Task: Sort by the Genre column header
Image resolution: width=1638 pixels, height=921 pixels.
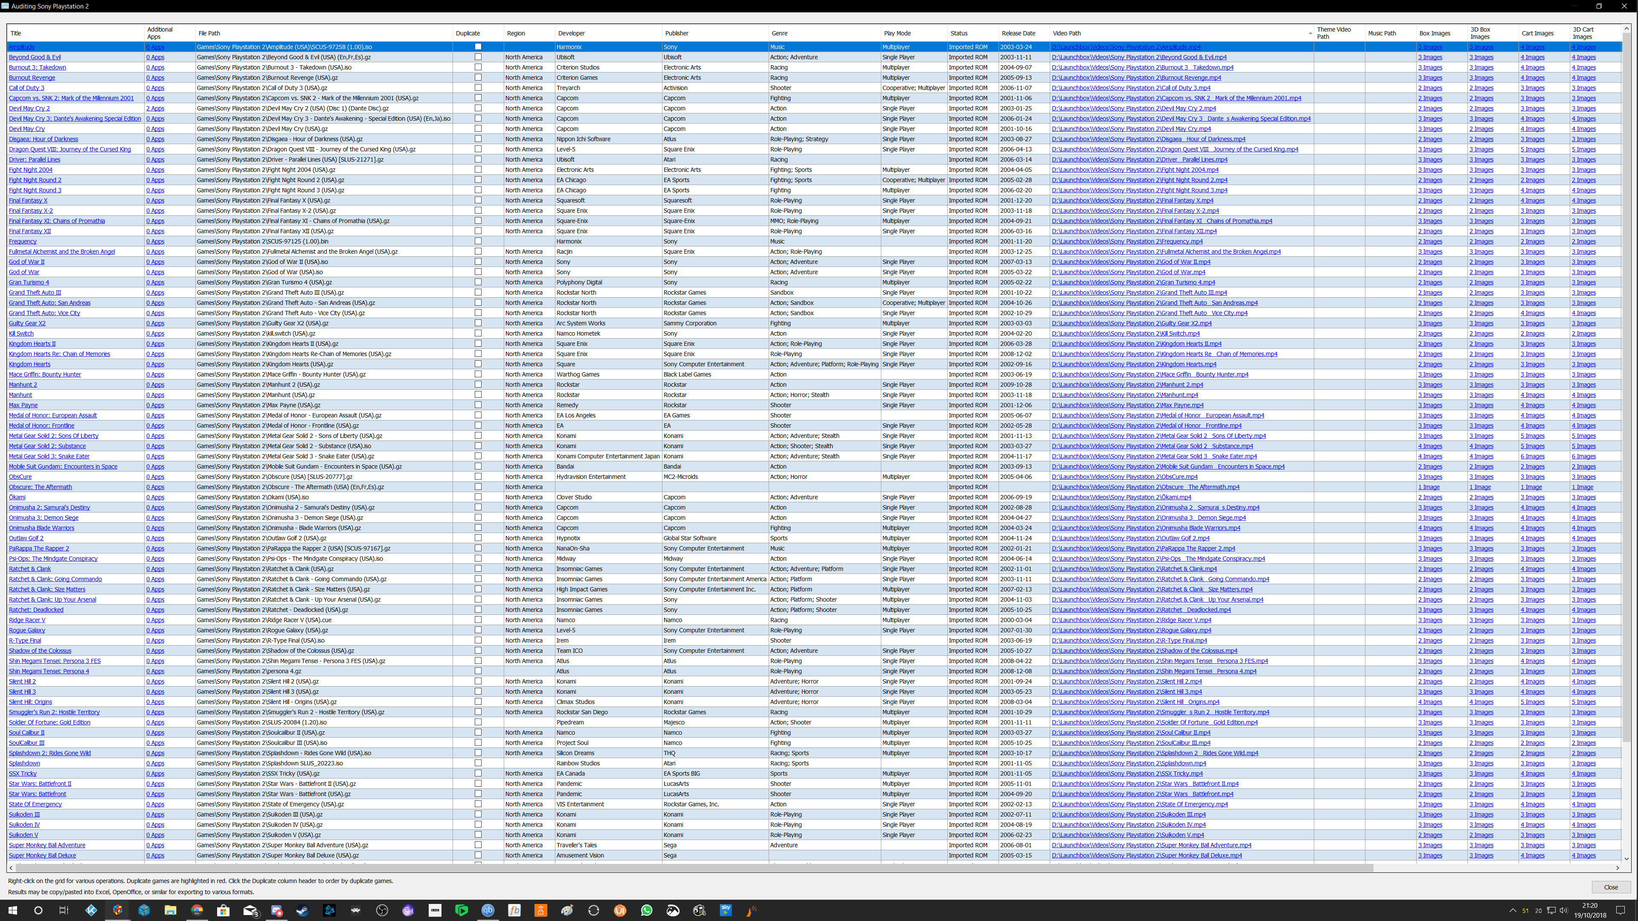Action: pyautogui.click(x=824, y=33)
